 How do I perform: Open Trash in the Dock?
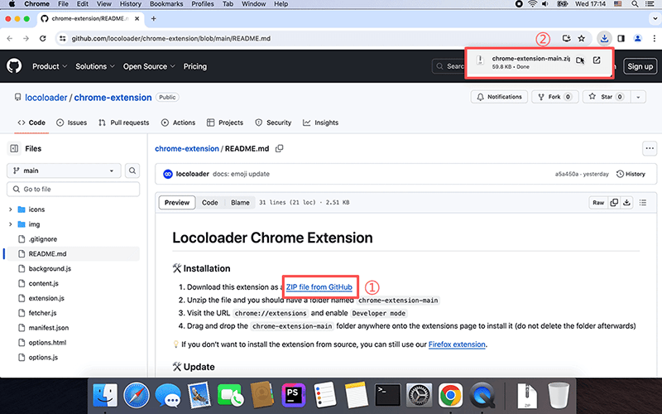tap(559, 396)
